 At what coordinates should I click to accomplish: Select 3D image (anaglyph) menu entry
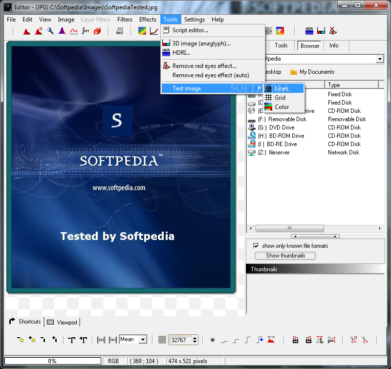click(x=213, y=43)
